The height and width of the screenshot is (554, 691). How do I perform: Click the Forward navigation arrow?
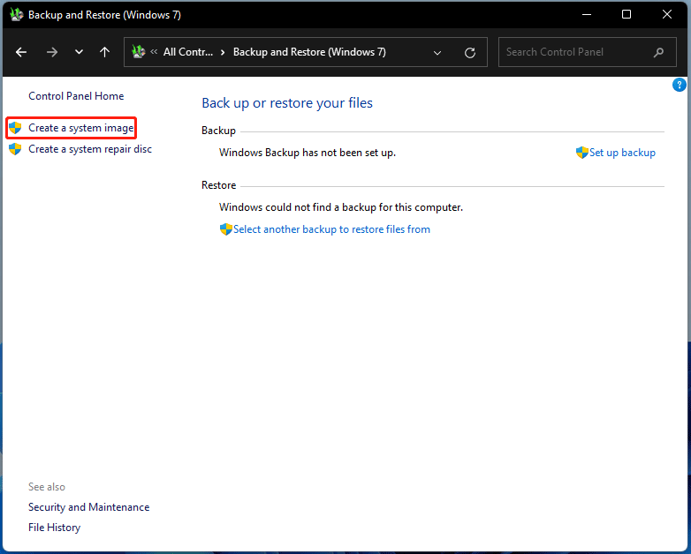pos(51,53)
